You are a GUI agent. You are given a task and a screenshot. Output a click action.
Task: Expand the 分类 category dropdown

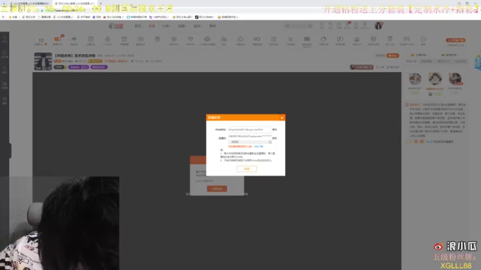pyautogui.click(x=167, y=26)
